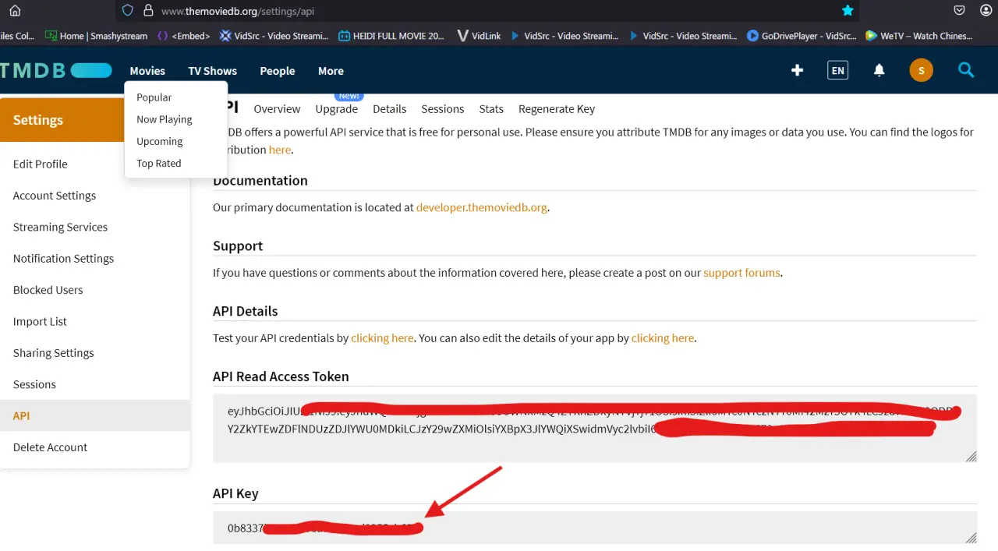Screen dimensions: 998x551
Task: Toggle the blue bookmark star
Action: coord(848,11)
